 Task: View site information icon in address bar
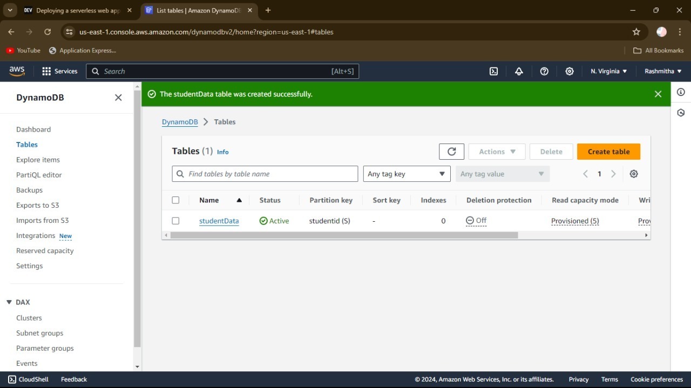(69, 32)
